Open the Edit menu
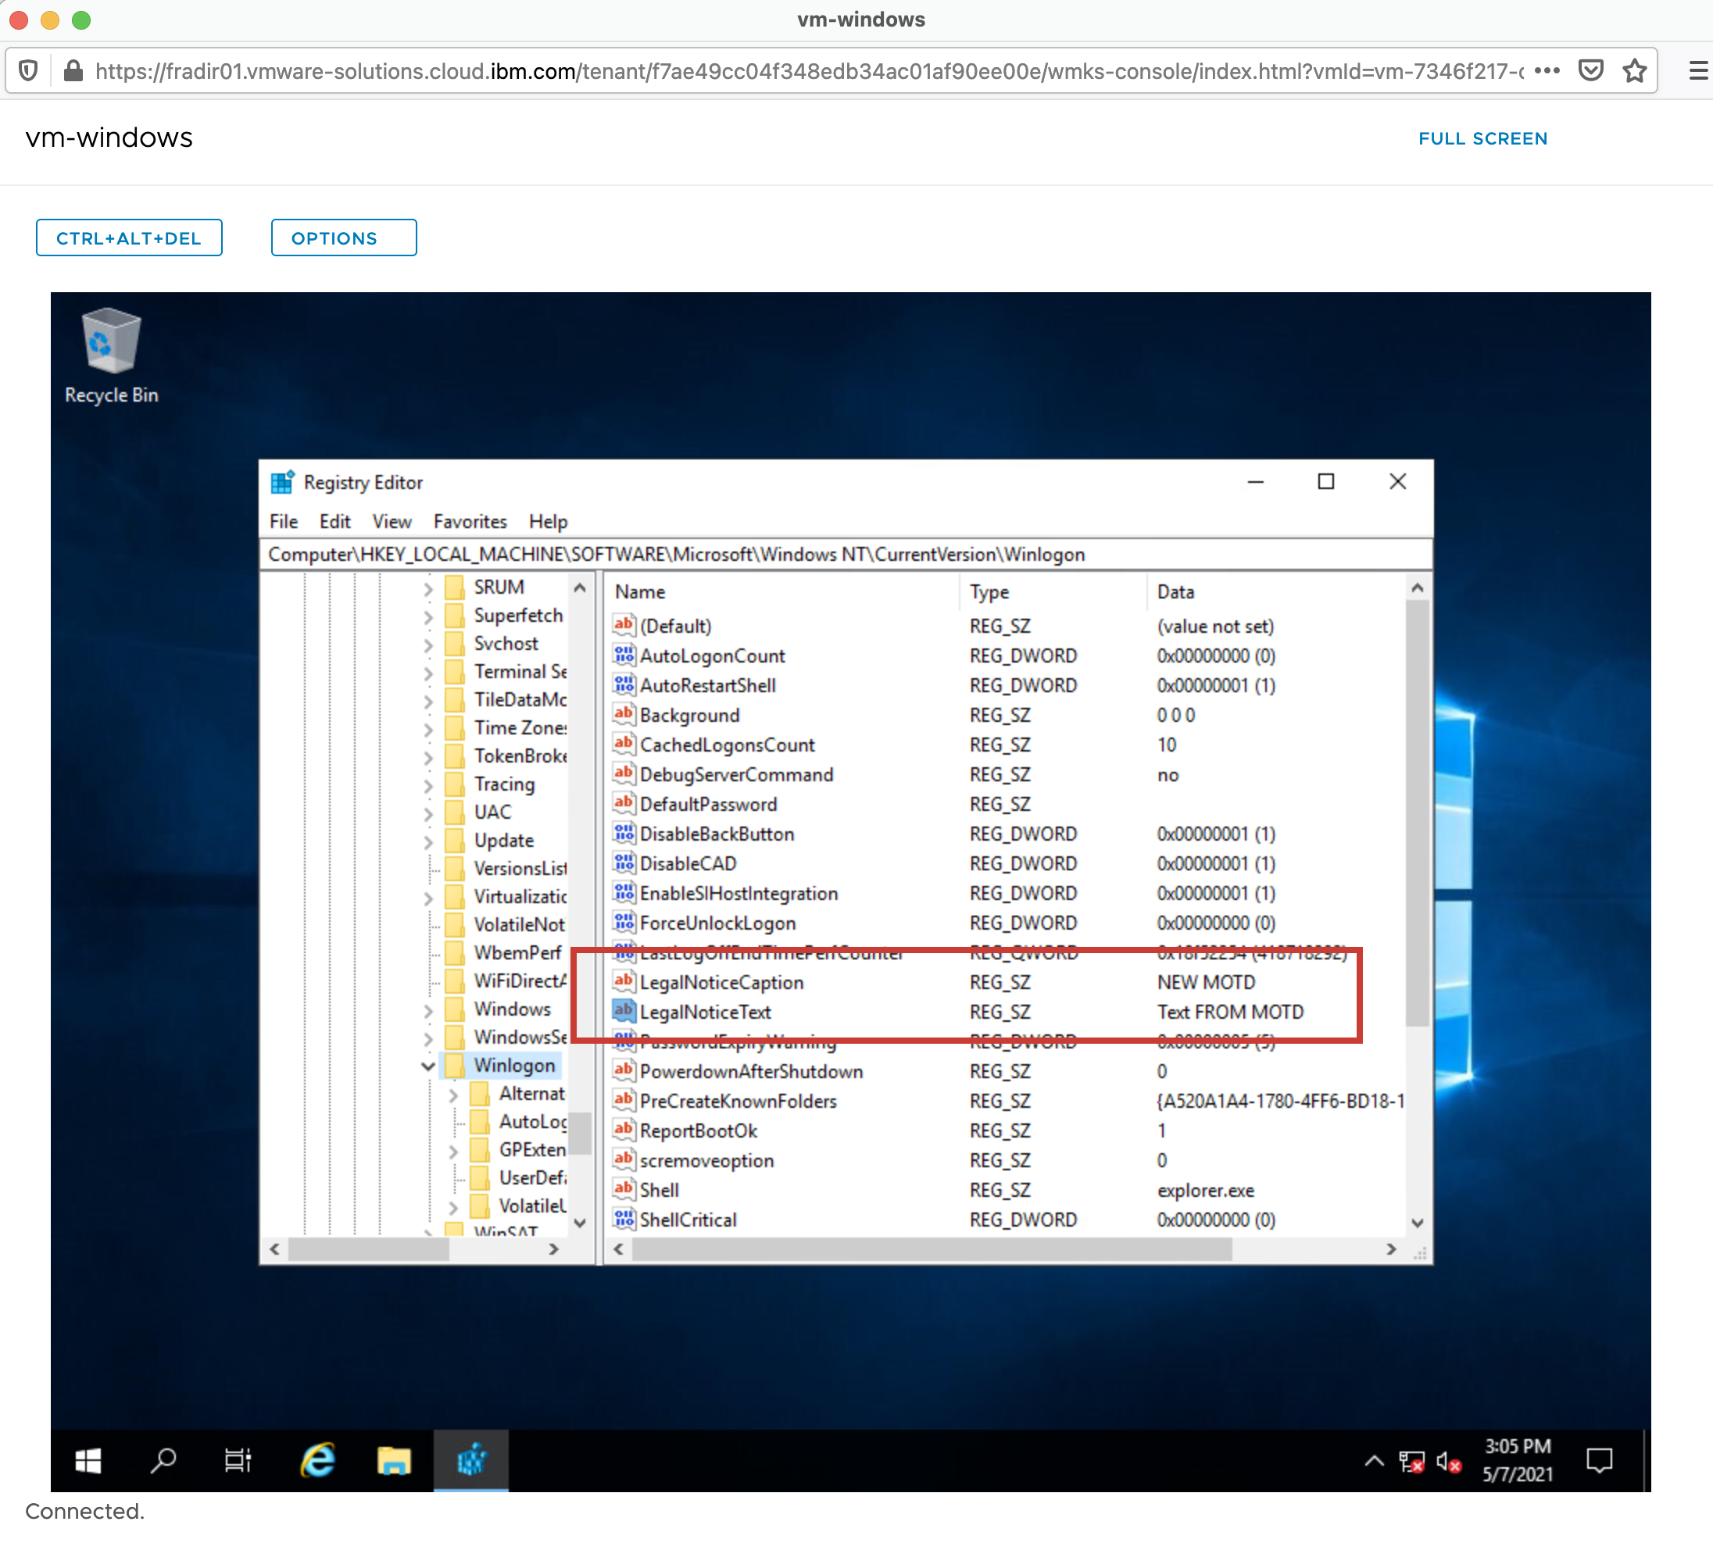The image size is (1713, 1550). point(334,521)
